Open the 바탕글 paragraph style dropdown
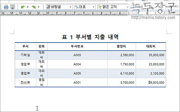180x112 pixels. (59, 7)
